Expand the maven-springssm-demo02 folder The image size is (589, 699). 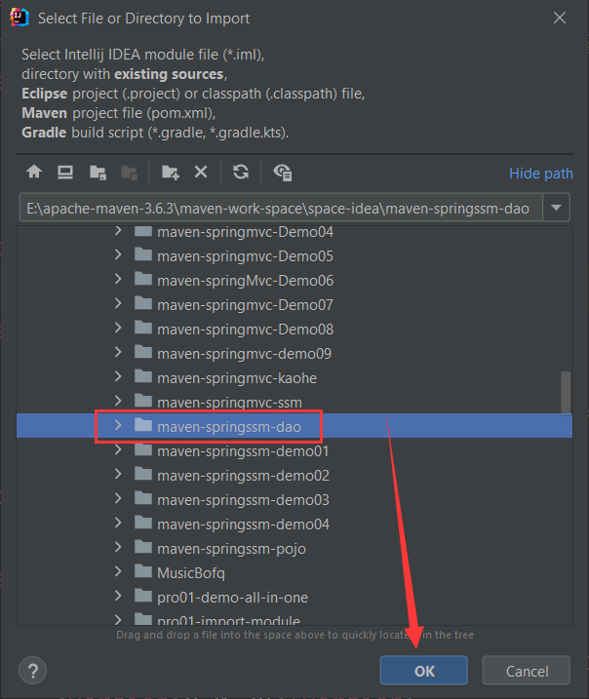118,474
